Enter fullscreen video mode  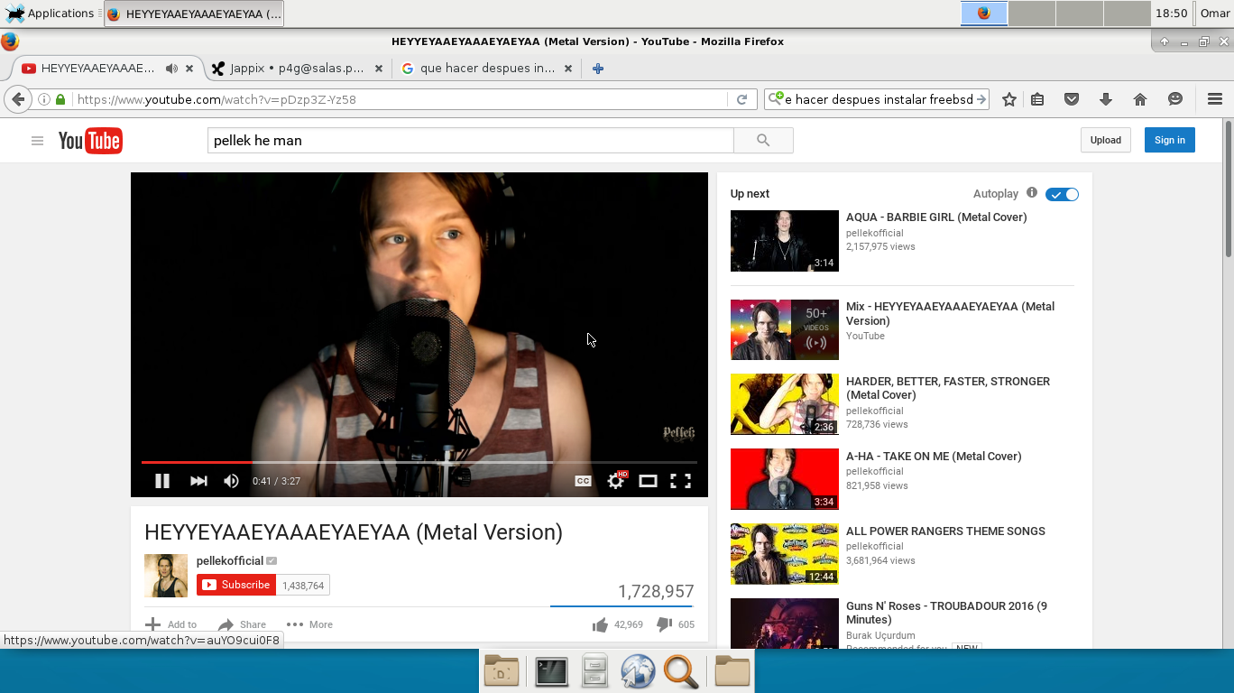coord(680,481)
